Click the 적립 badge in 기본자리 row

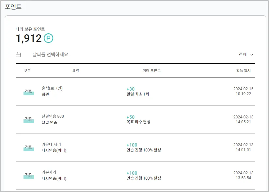point(29,175)
